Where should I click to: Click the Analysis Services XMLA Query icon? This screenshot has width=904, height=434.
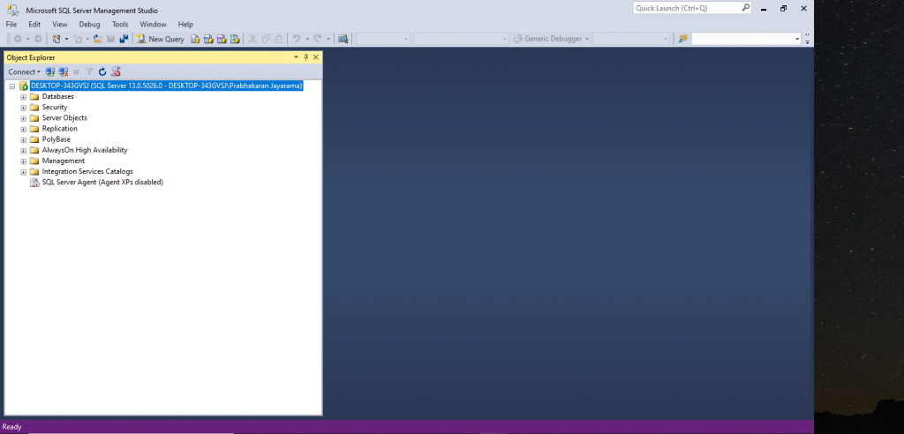pyautogui.click(x=235, y=39)
